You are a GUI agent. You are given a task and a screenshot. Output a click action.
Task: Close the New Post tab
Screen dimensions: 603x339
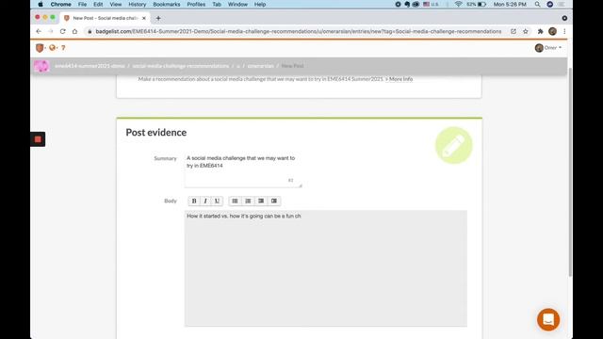[x=144, y=18]
